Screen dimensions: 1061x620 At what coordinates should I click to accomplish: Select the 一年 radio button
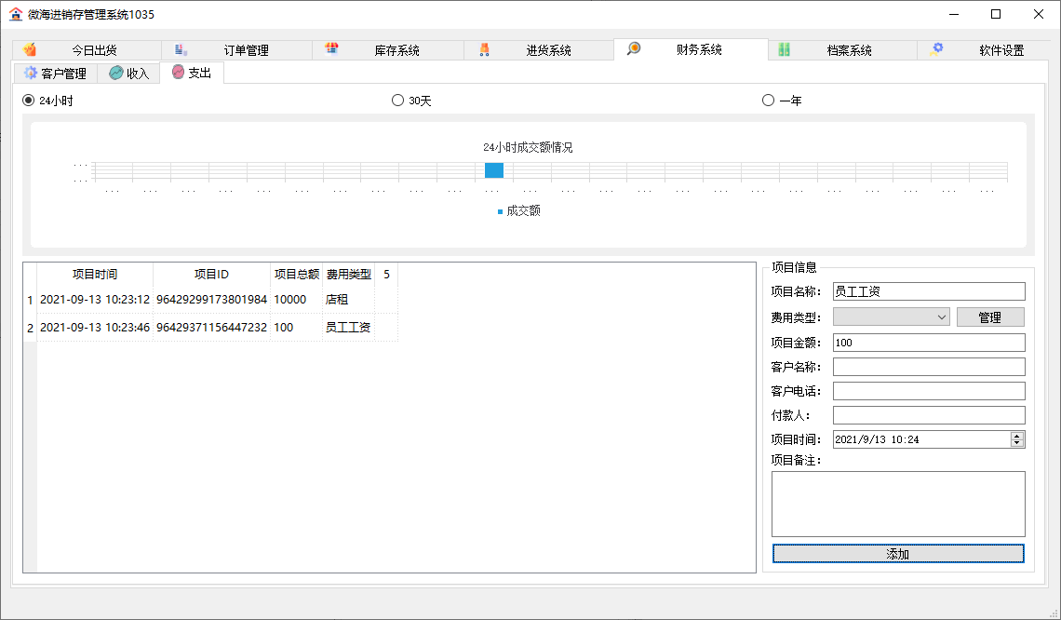[x=768, y=101]
